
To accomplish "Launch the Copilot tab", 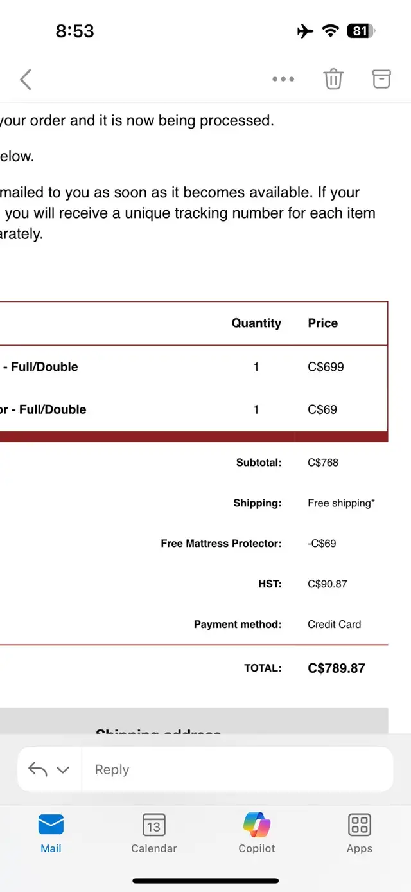I will pos(257,833).
